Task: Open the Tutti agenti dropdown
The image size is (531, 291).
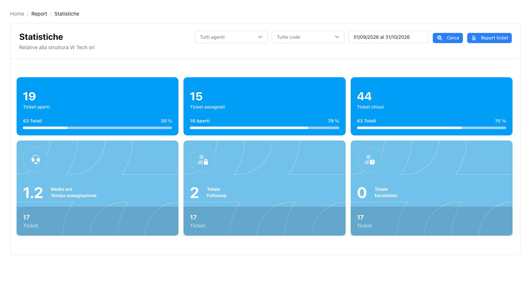Action: click(x=231, y=37)
